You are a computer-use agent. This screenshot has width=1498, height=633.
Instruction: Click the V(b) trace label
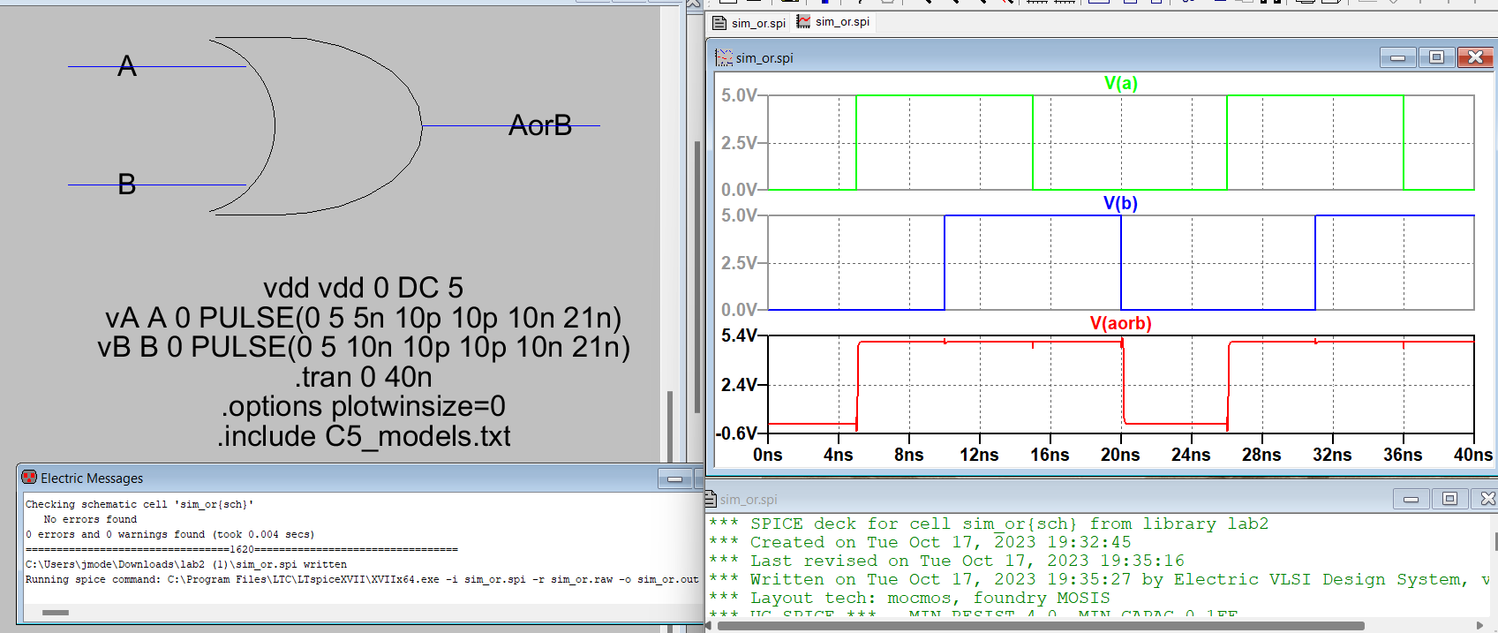[x=1120, y=203]
